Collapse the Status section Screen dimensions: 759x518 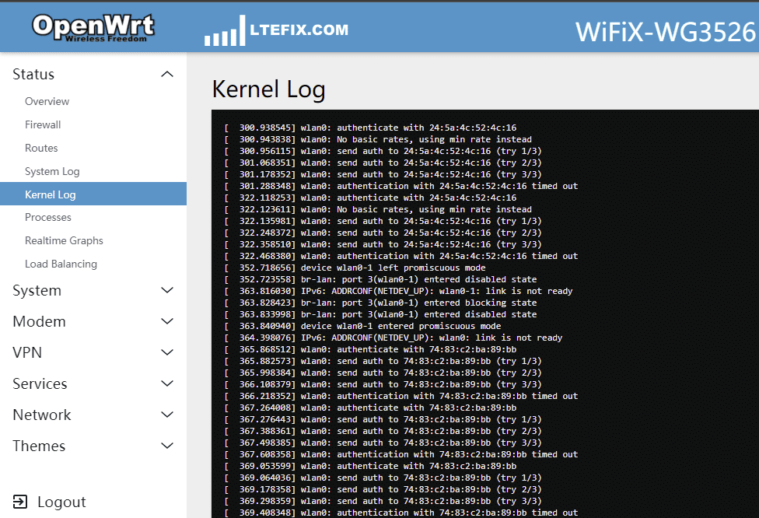click(x=166, y=73)
